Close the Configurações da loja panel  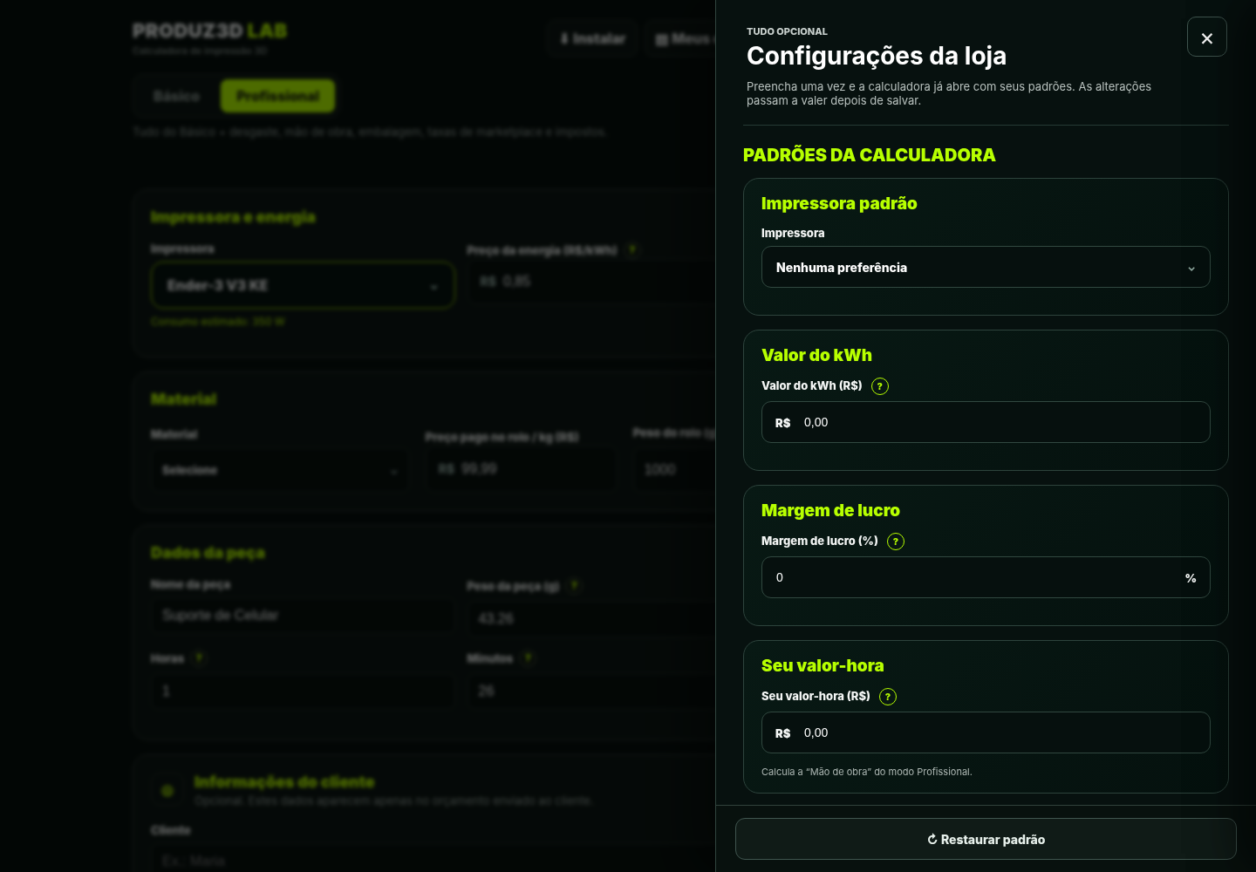coord(1206,37)
